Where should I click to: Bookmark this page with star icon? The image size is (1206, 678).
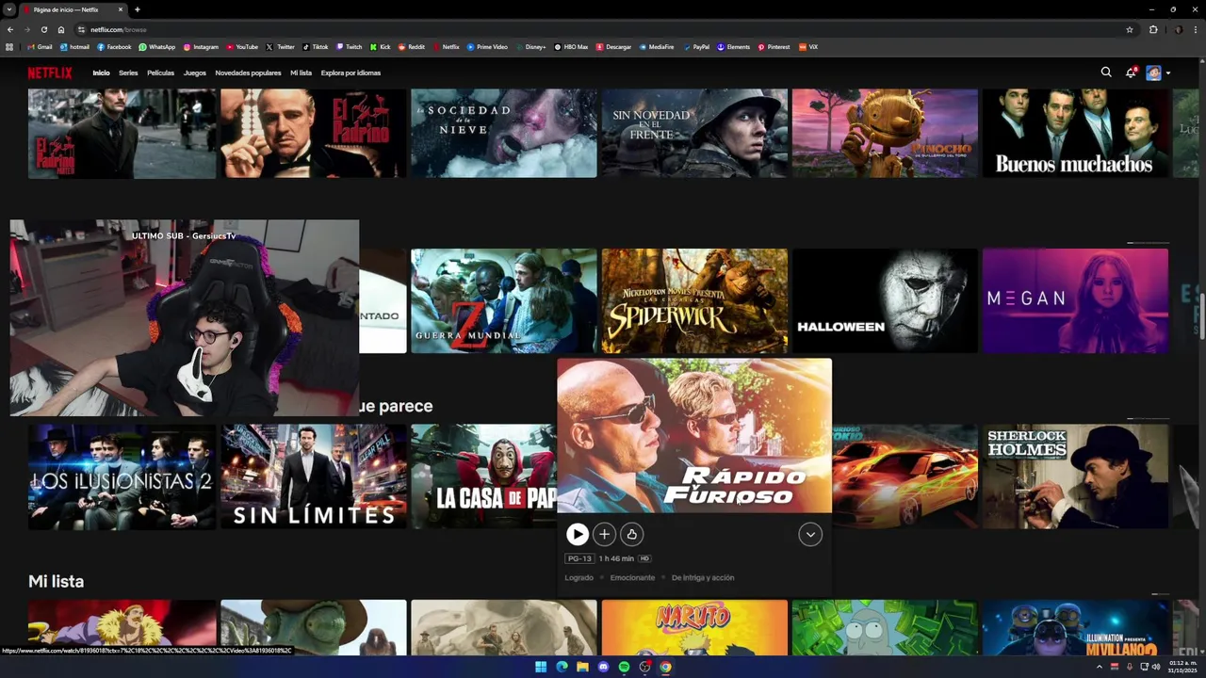point(1130,29)
